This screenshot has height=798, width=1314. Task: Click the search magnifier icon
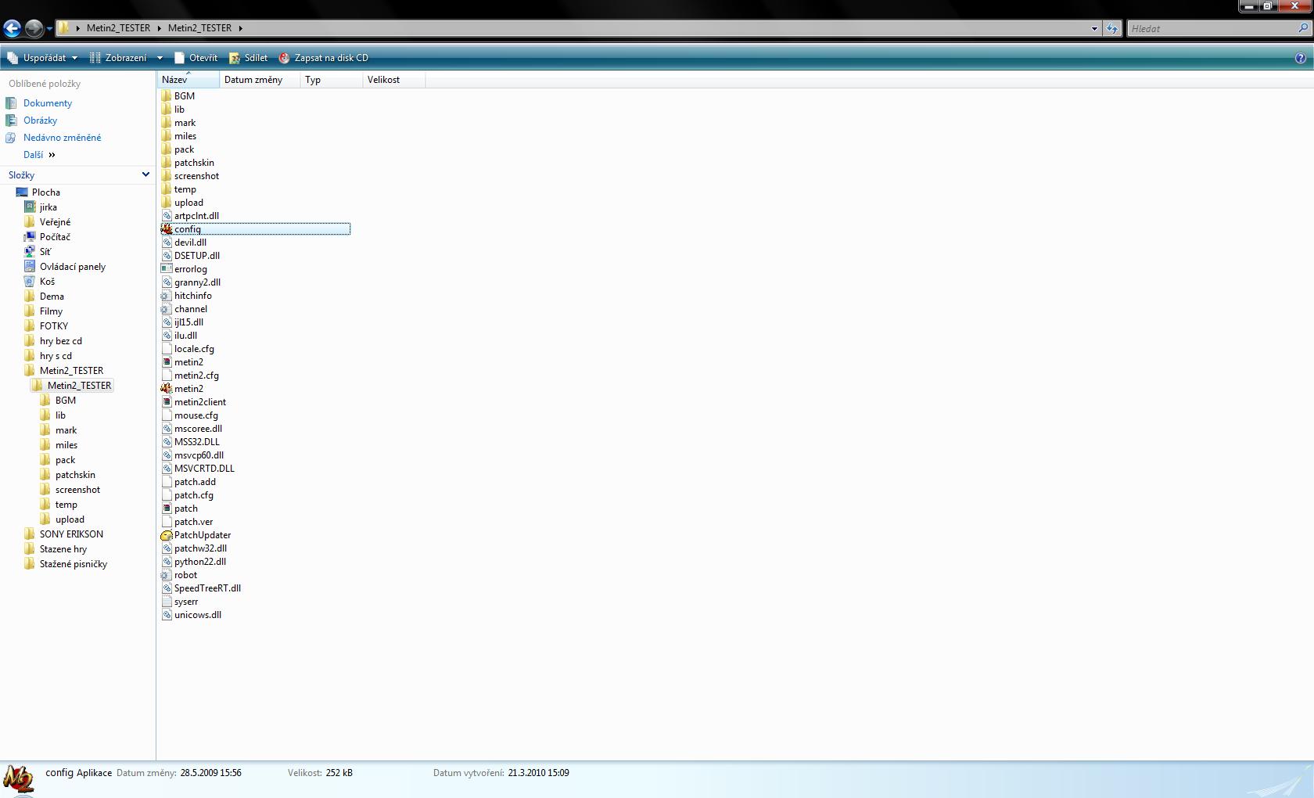tap(1303, 28)
